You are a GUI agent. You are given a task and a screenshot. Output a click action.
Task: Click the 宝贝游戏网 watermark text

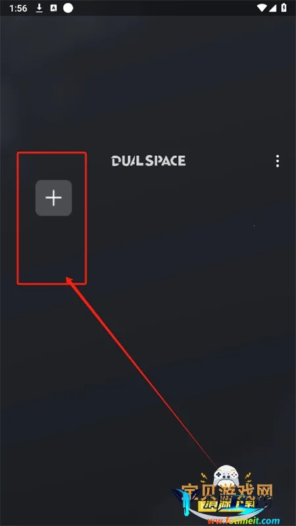click(x=227, y=492)
